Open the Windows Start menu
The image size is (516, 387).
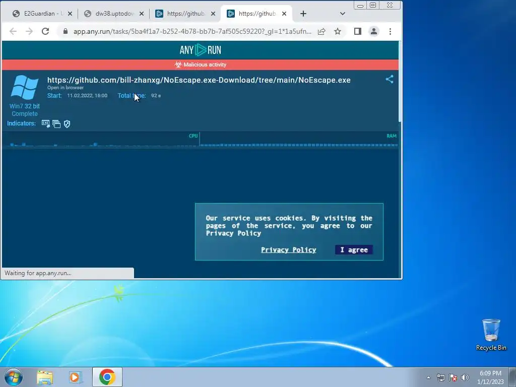14,377
